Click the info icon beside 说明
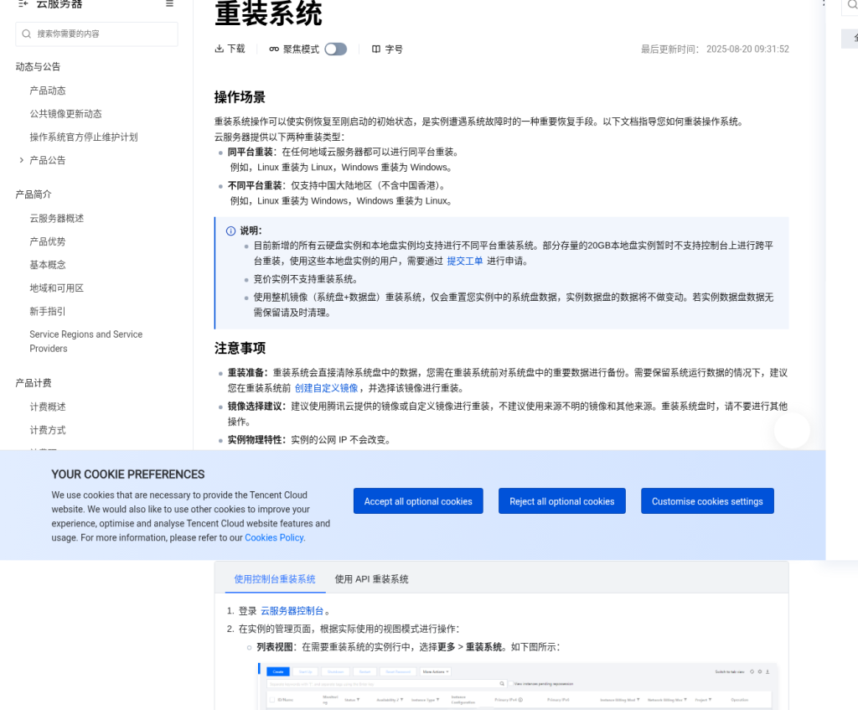The height and width of the screenshot is (710, 858). pos(231,231)
